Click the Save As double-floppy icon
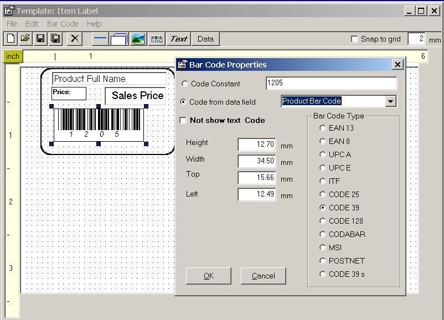 [55, 39]
